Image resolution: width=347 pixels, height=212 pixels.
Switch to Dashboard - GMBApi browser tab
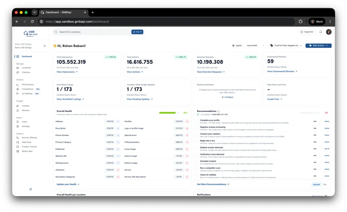63,13
